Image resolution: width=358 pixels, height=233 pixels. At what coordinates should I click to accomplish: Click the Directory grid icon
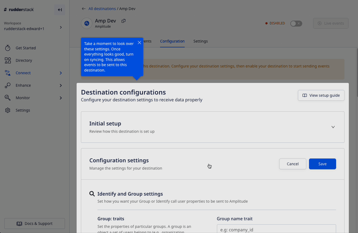[8, 60]
